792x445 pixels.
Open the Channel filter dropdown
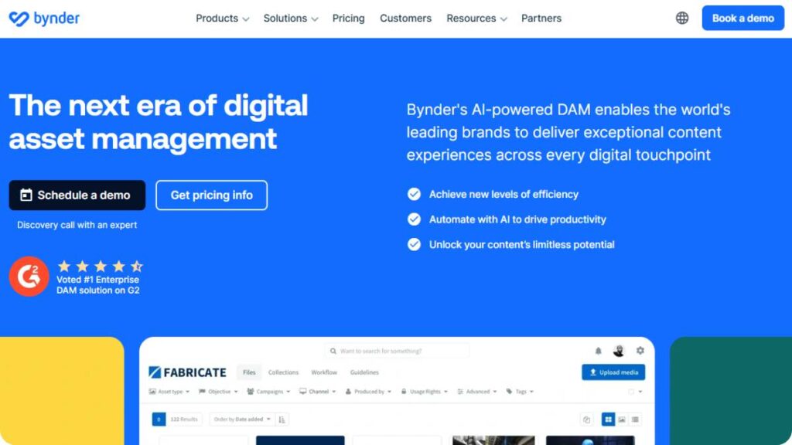(318, 392)
